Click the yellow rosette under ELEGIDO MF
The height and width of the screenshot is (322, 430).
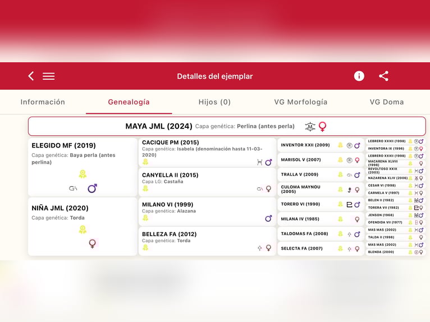[x=83, y=174]
